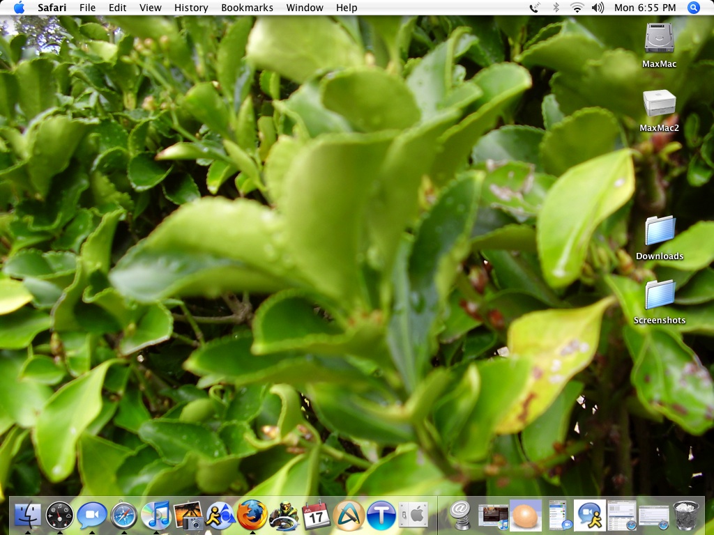Open Finder from the Dock
714x535 pixels.
(27, 515)
